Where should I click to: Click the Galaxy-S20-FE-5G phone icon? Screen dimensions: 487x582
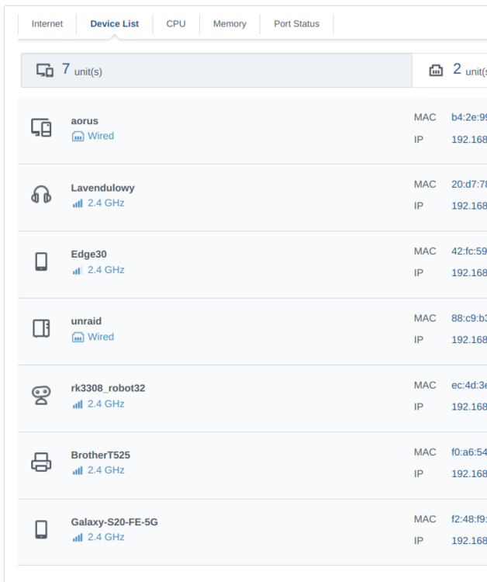click(41, 529)
